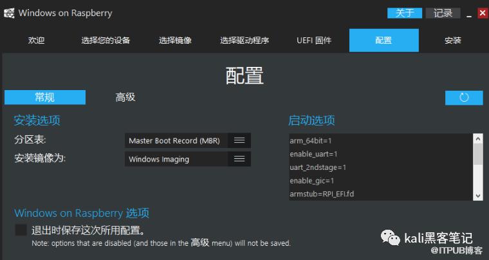
Task: Select the 配置 tab
Action: click(384, 40)
